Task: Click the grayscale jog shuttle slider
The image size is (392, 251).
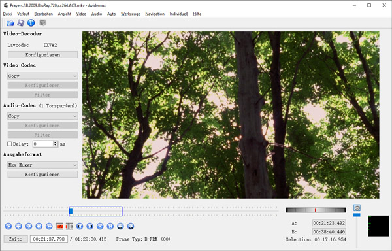Action: click(x=316, y=210)
